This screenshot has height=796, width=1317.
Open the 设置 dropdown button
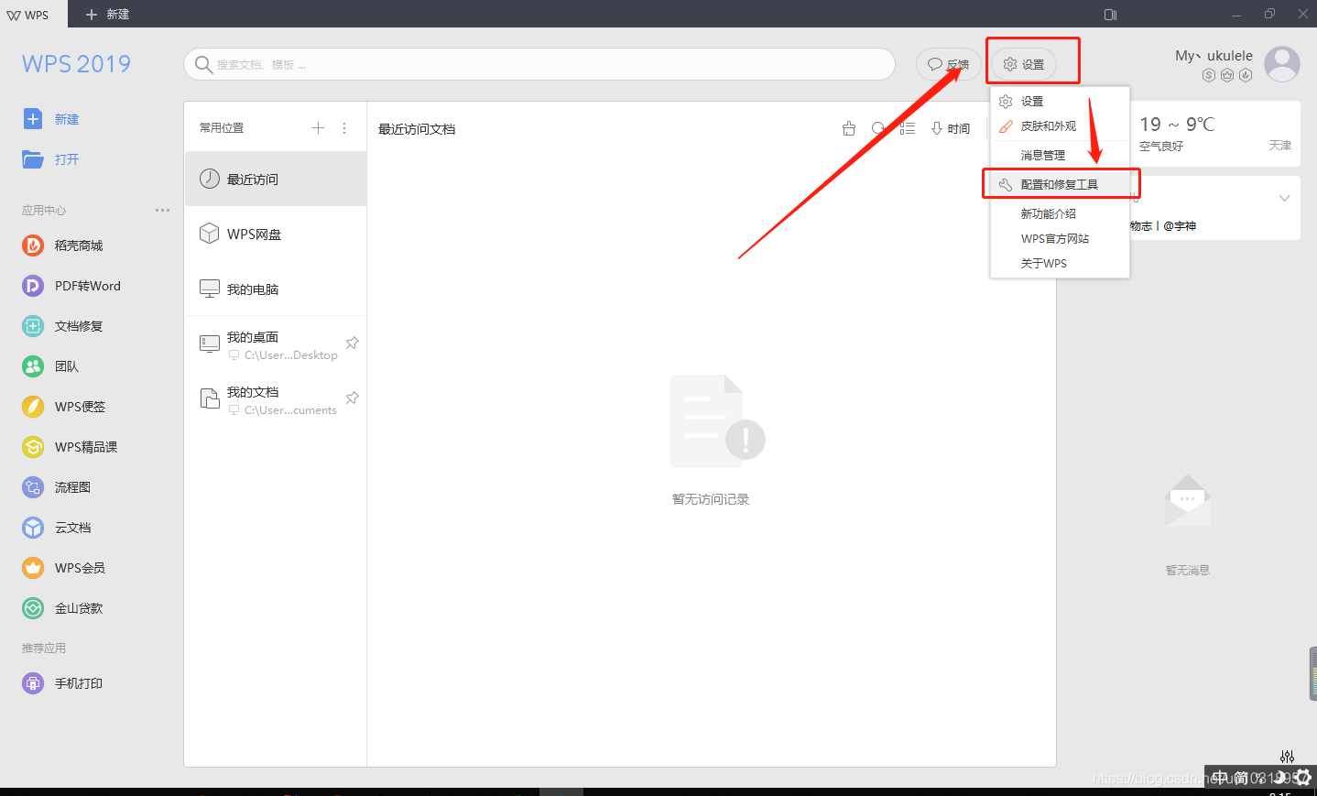coord(1024,64)
